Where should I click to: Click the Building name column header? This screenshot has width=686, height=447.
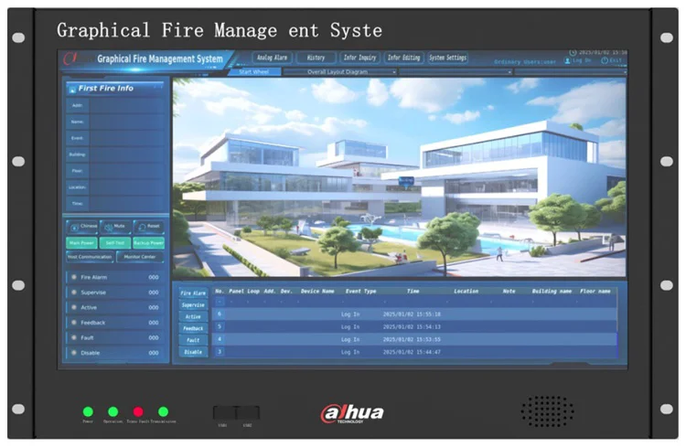[x=552, y=292]
